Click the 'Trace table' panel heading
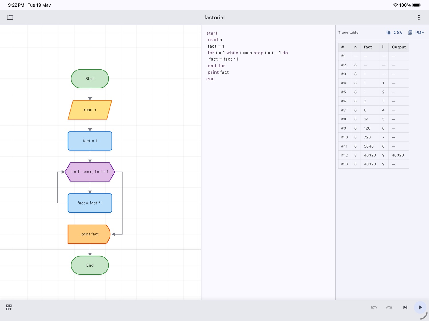The height and width of the screenshot is (321, 429). click(348, 33)
